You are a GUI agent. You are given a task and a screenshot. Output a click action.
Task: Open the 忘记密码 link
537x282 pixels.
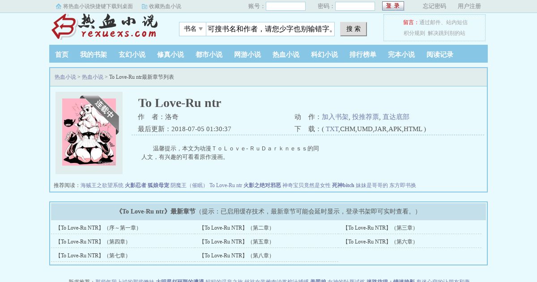[435, 6]
